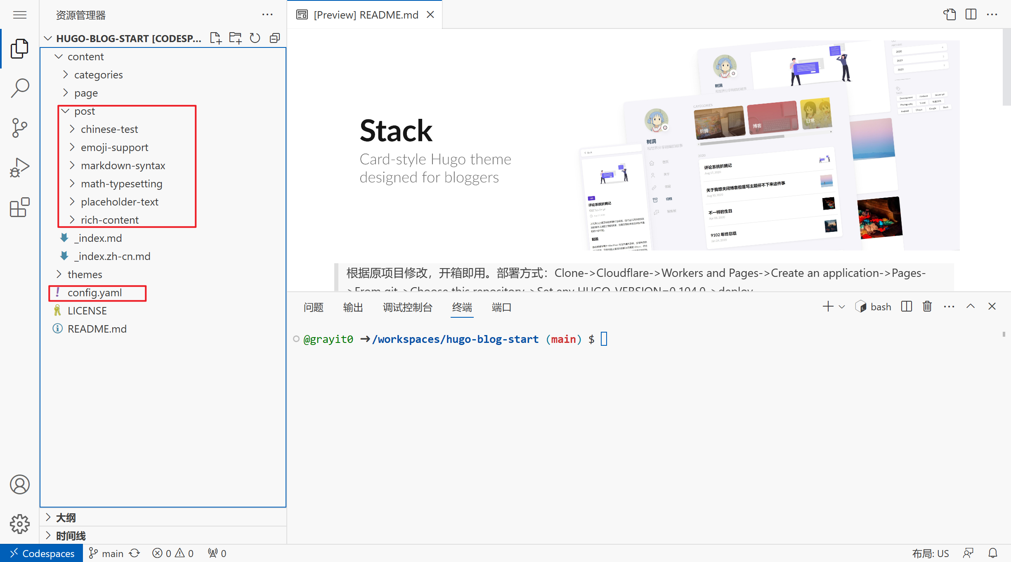Open new terminal profile dropdown arrow
This screenshot has height=562, width=1011.
coord(842,307)
